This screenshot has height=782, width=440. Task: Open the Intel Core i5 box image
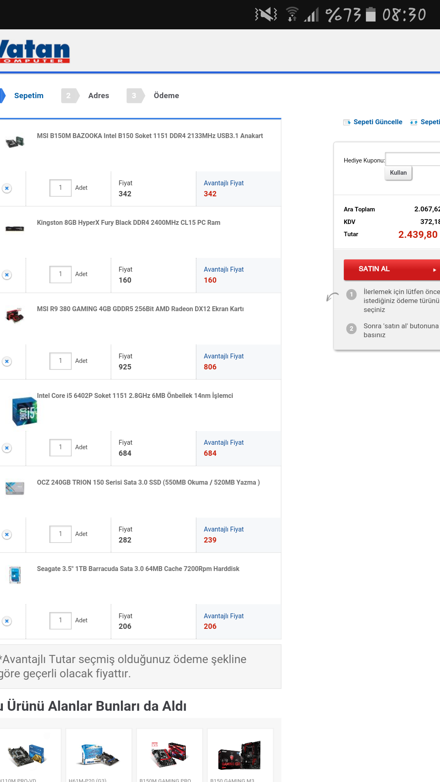tap(24, 411)
